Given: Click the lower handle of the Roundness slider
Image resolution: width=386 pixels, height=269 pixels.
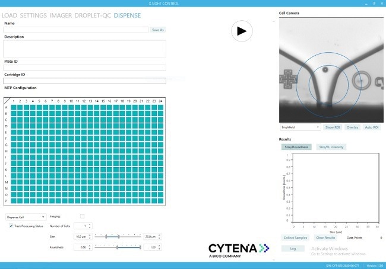Looking at the screenshot, I should pos(117,247).
